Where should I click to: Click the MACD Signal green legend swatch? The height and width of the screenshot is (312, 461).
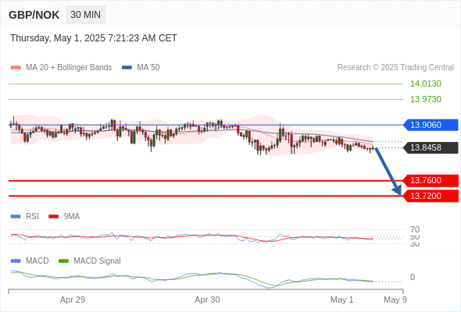pyautogui.click(x=63, y=261)
